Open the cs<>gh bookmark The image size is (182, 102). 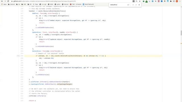[43, 4]
